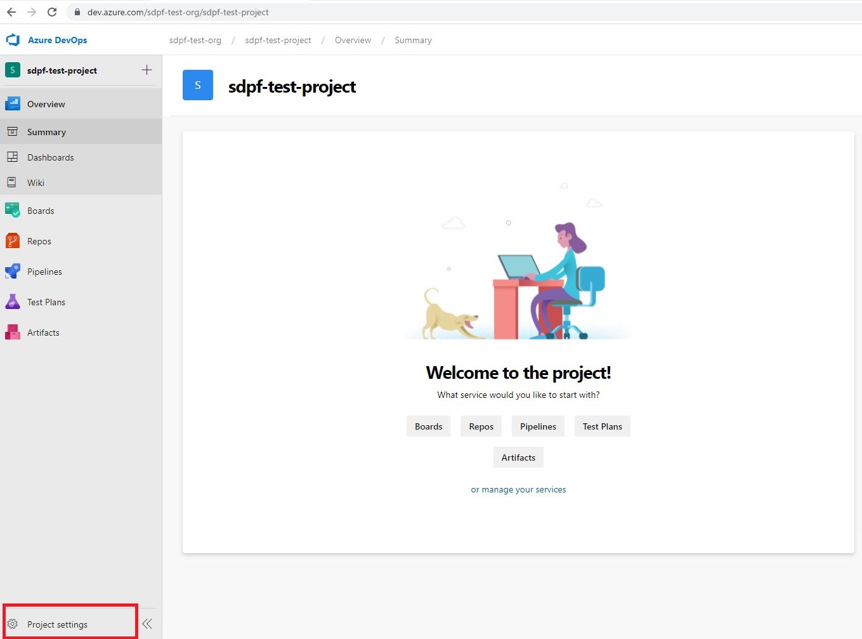Screen dimensions: 862x639
Task: Click the 'or manage your services' link
Action: (518, 489)
